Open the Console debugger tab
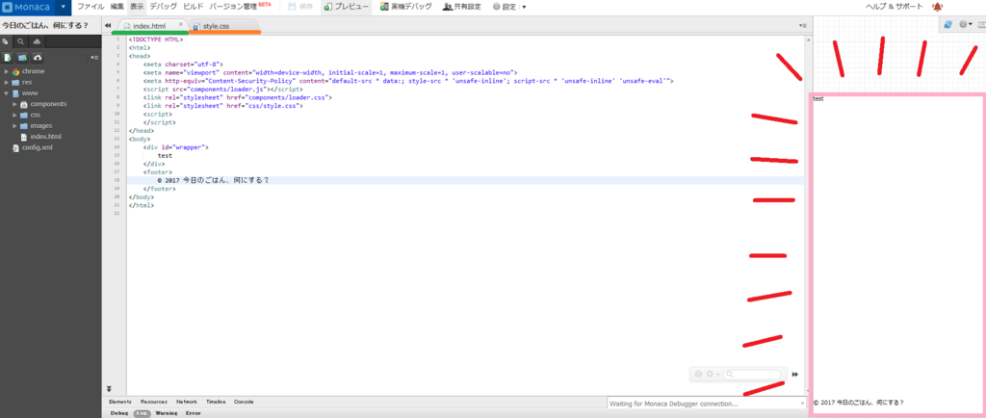The width and height of the screenshot is (986, 418). click(244, 401)
